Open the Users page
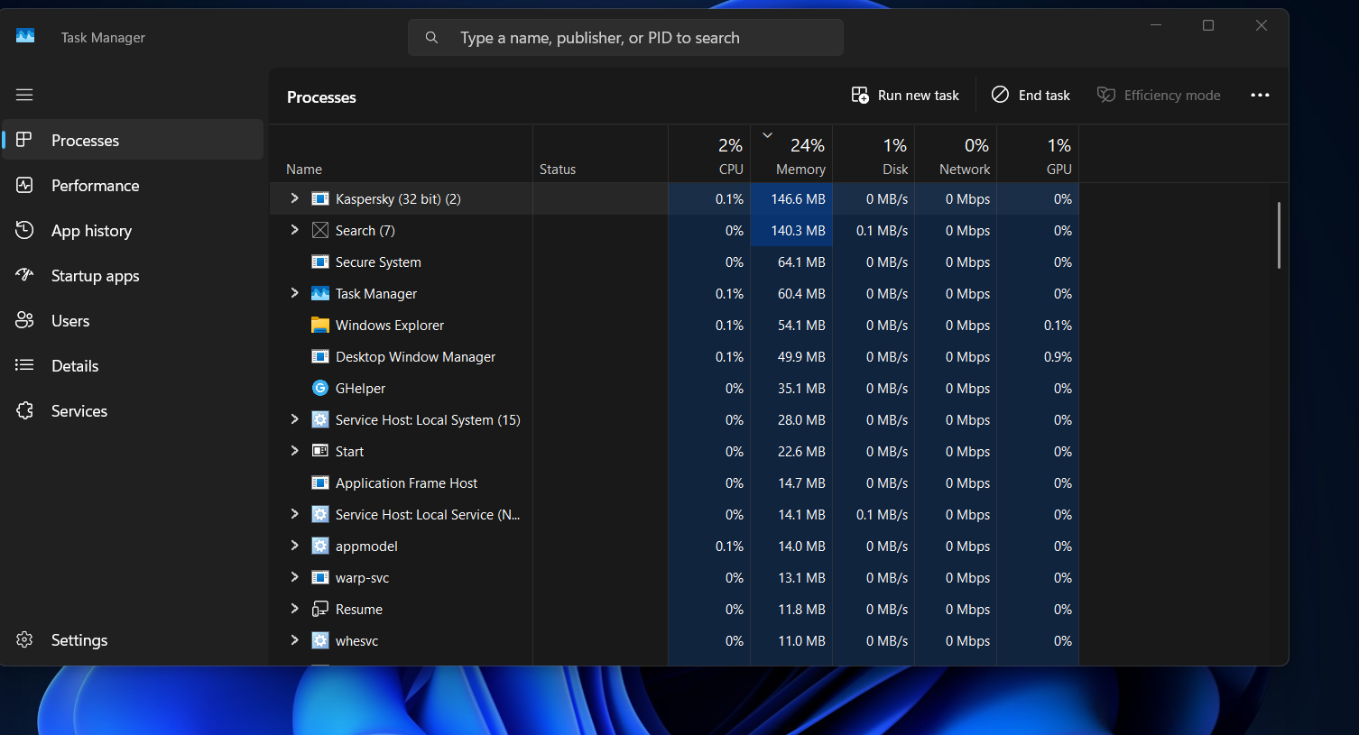Viewport: 1359px width, 735px height. point(133,320)
